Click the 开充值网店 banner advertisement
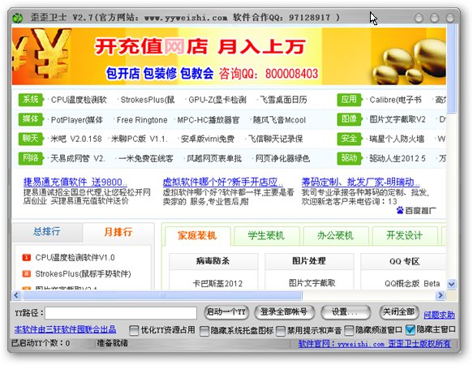 point(229,56)
